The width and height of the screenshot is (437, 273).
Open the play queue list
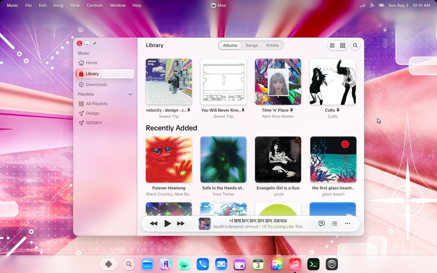coord(334,223)
